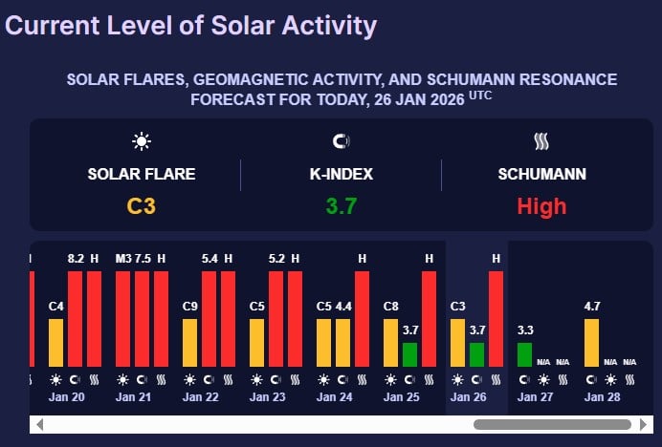Click the magnet icon for Jan 25
662x447 pixels.
pos(409,379)
